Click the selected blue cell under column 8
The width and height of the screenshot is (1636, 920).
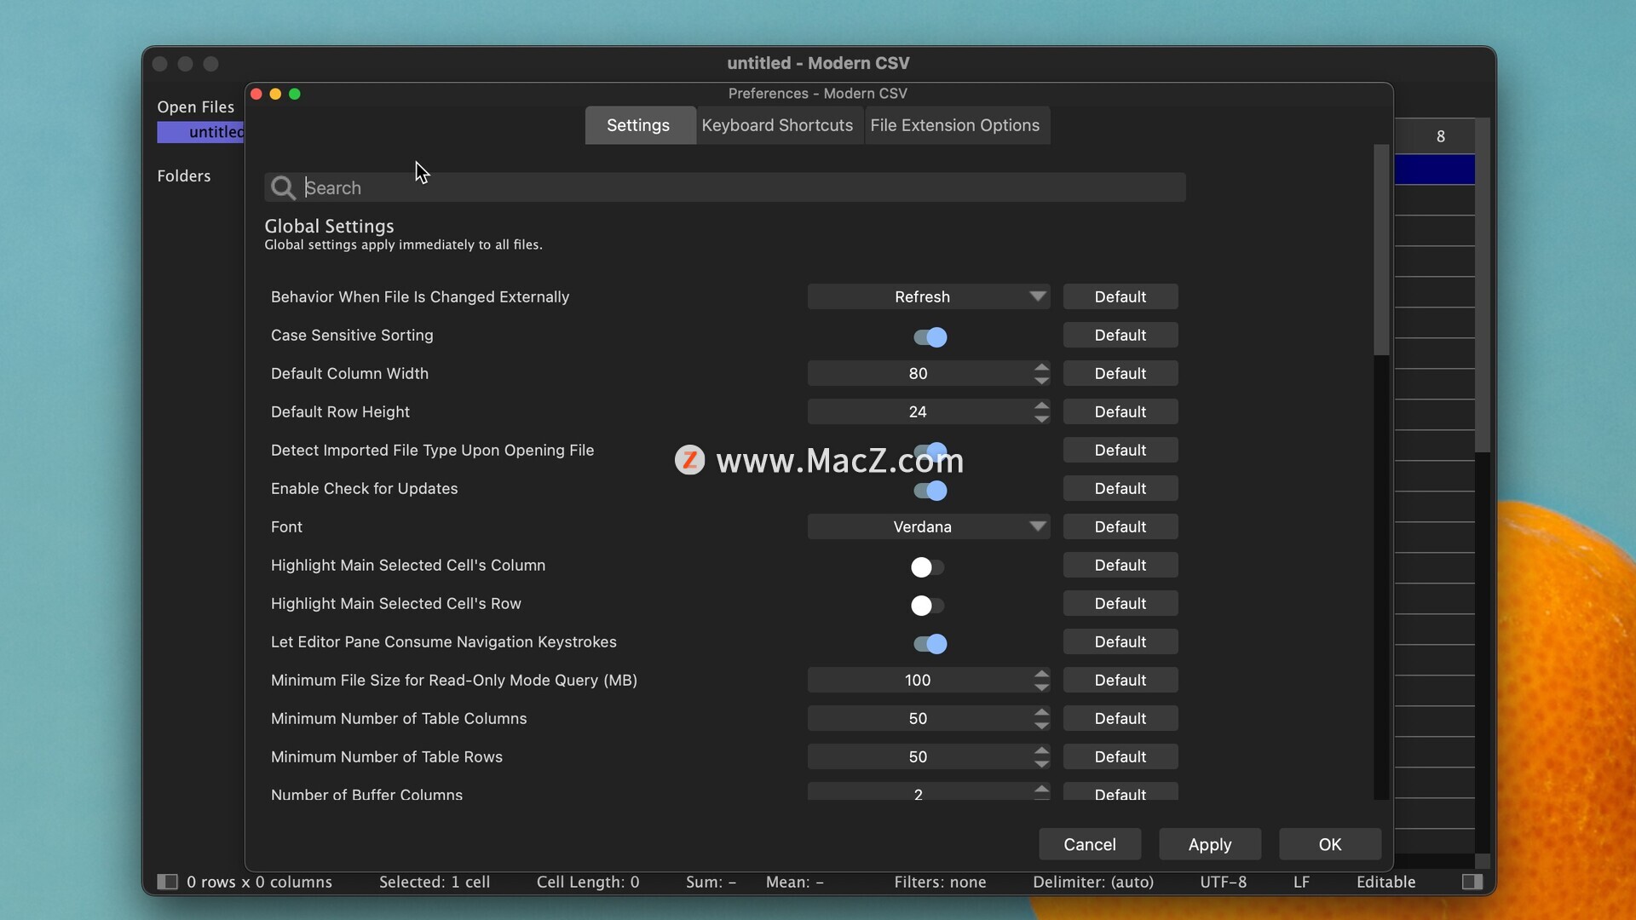pos(1436,170)
